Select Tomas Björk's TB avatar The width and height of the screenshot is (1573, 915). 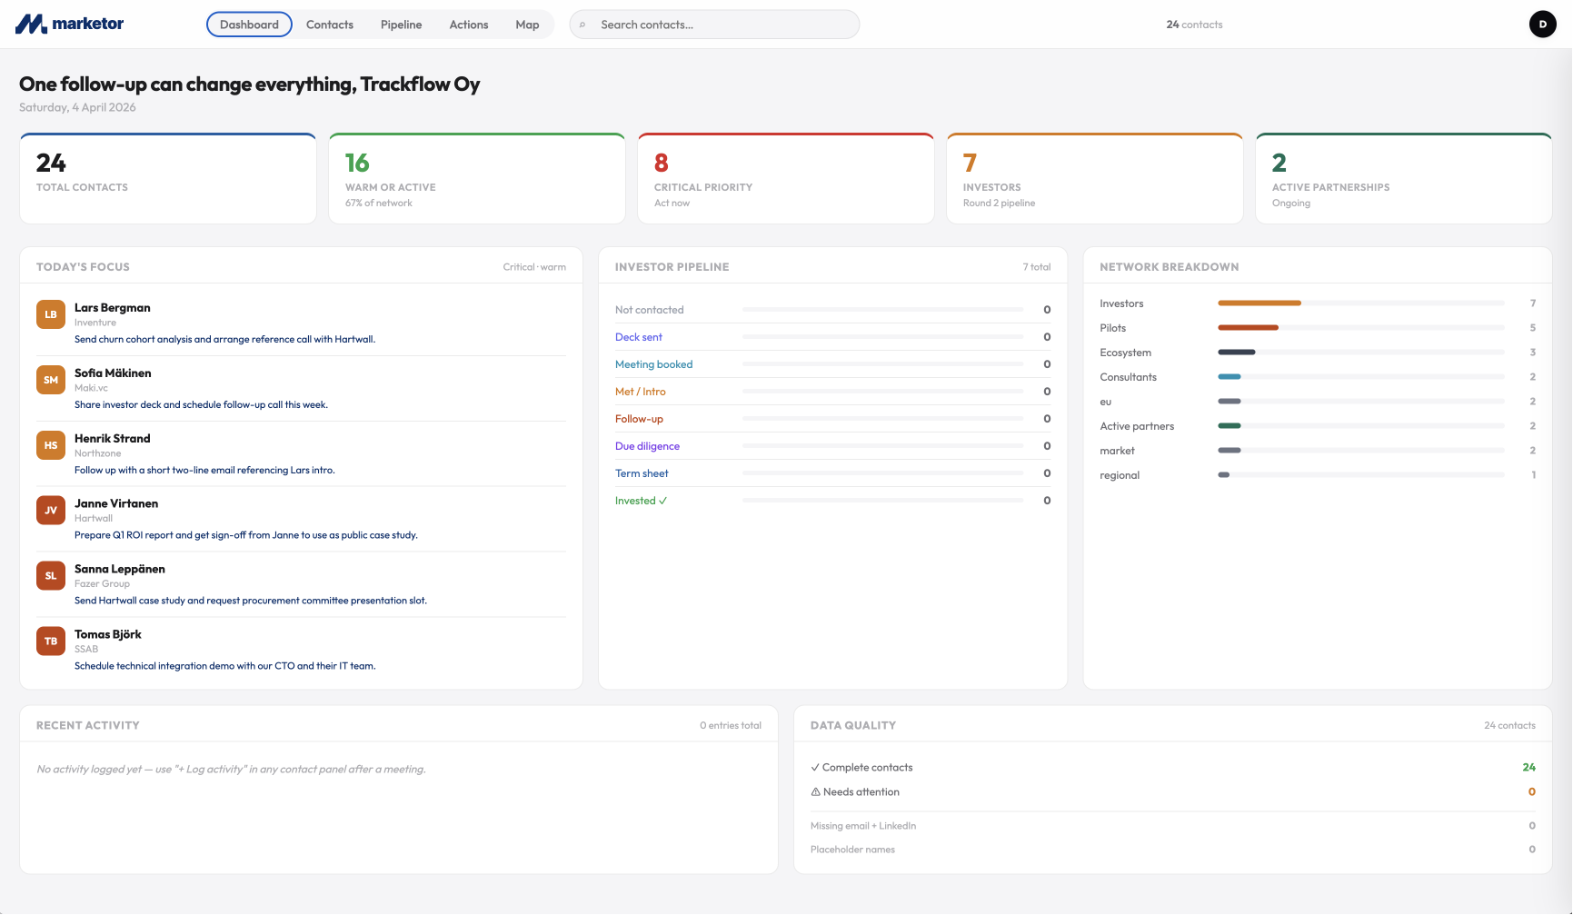pos(51,641)
